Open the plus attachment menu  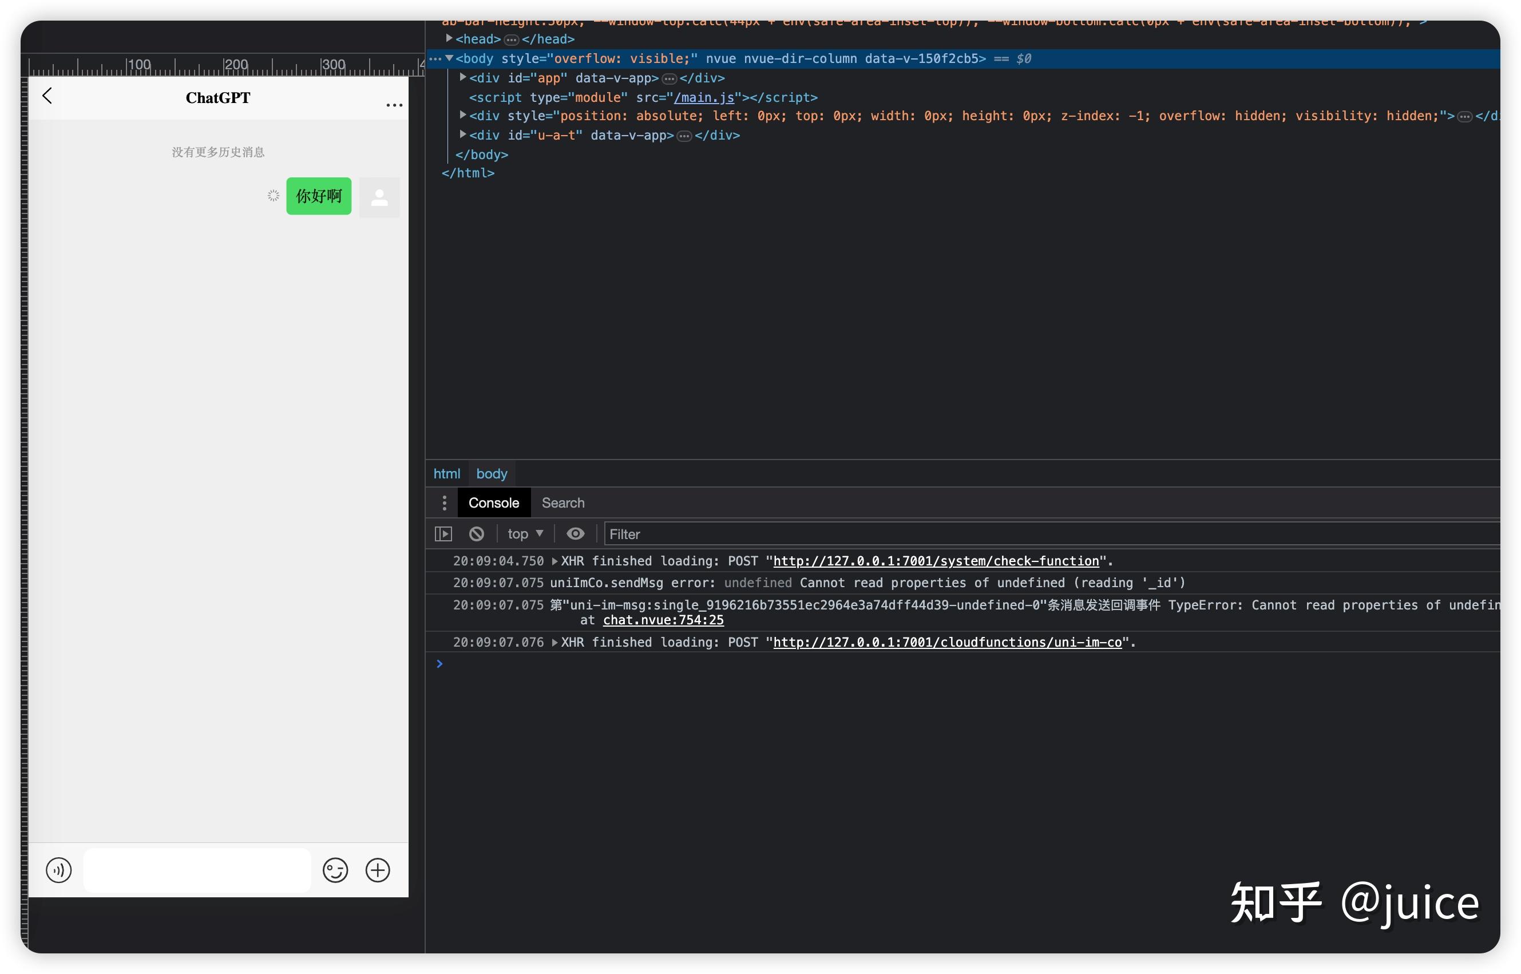pyautogui.click(x=378, y=870)
